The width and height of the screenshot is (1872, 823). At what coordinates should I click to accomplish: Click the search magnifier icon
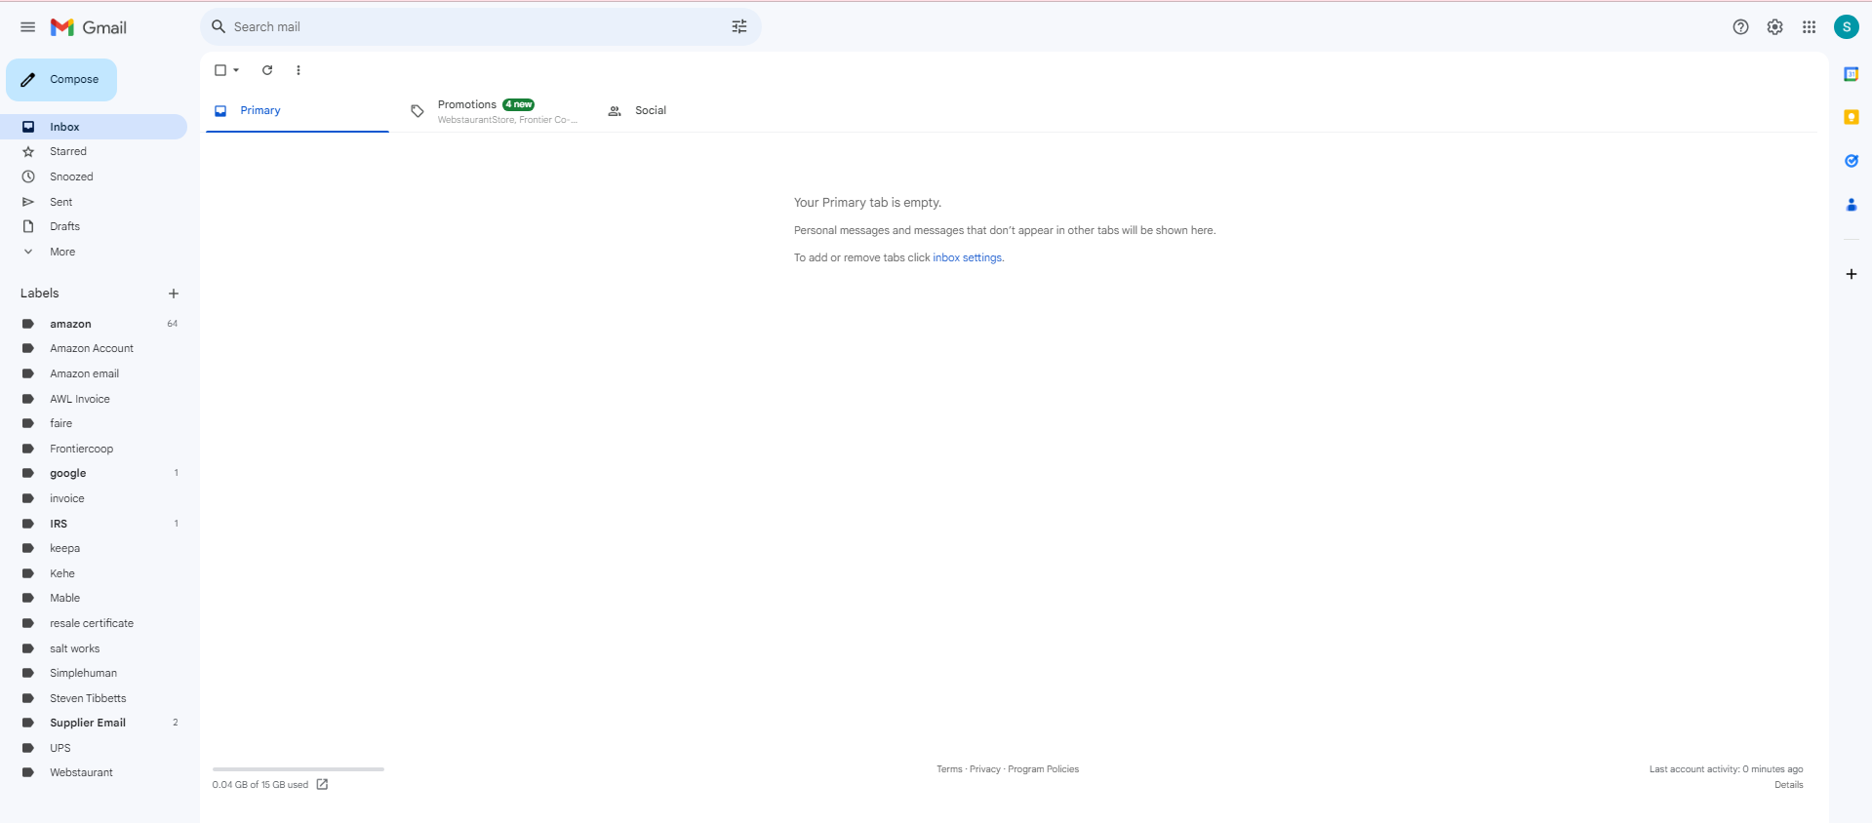[x=219, y=26]
